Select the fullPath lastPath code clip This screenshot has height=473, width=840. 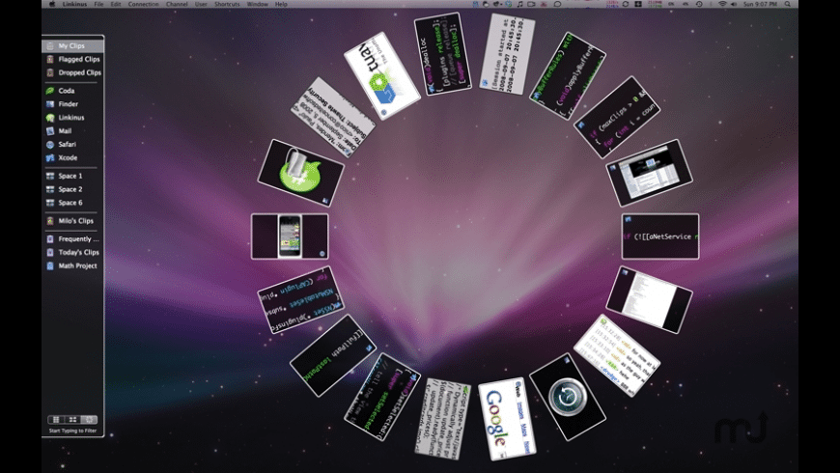pyautogui.click(x=333, y=355)
